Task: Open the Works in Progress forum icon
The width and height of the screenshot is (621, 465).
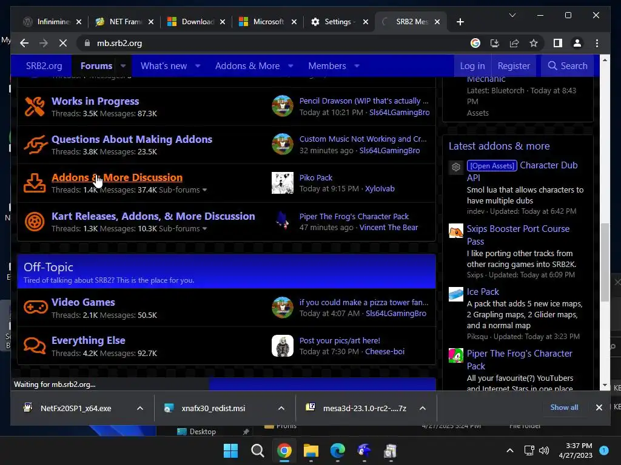Action: click(35, 107)
